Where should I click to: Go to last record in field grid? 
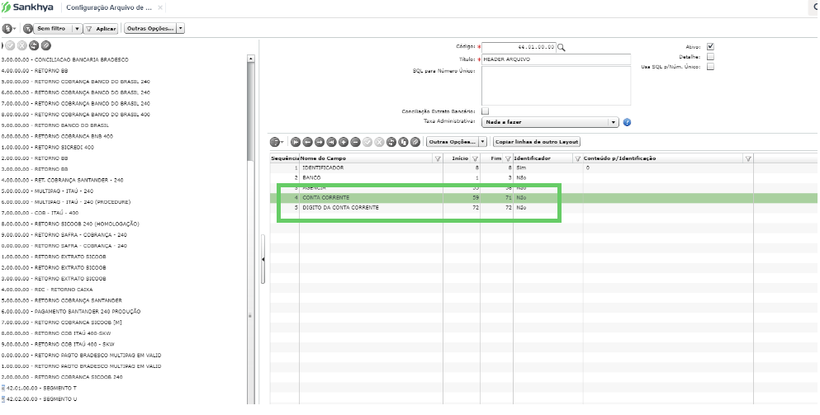pyautogui.click(x=332, y=142)
